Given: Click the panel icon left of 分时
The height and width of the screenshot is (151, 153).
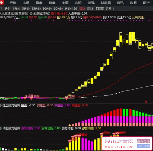Looking at the screenshot, I should pos(1,9).
